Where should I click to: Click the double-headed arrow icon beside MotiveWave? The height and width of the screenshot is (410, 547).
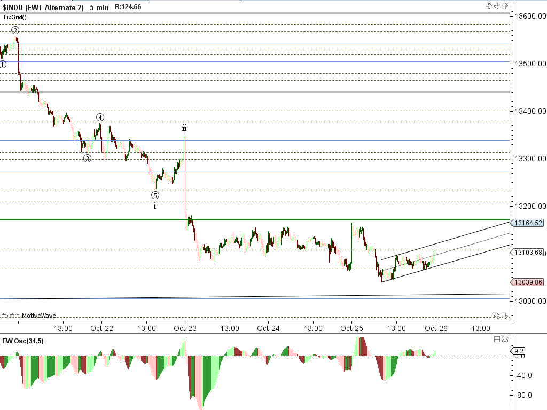(5, 316)
